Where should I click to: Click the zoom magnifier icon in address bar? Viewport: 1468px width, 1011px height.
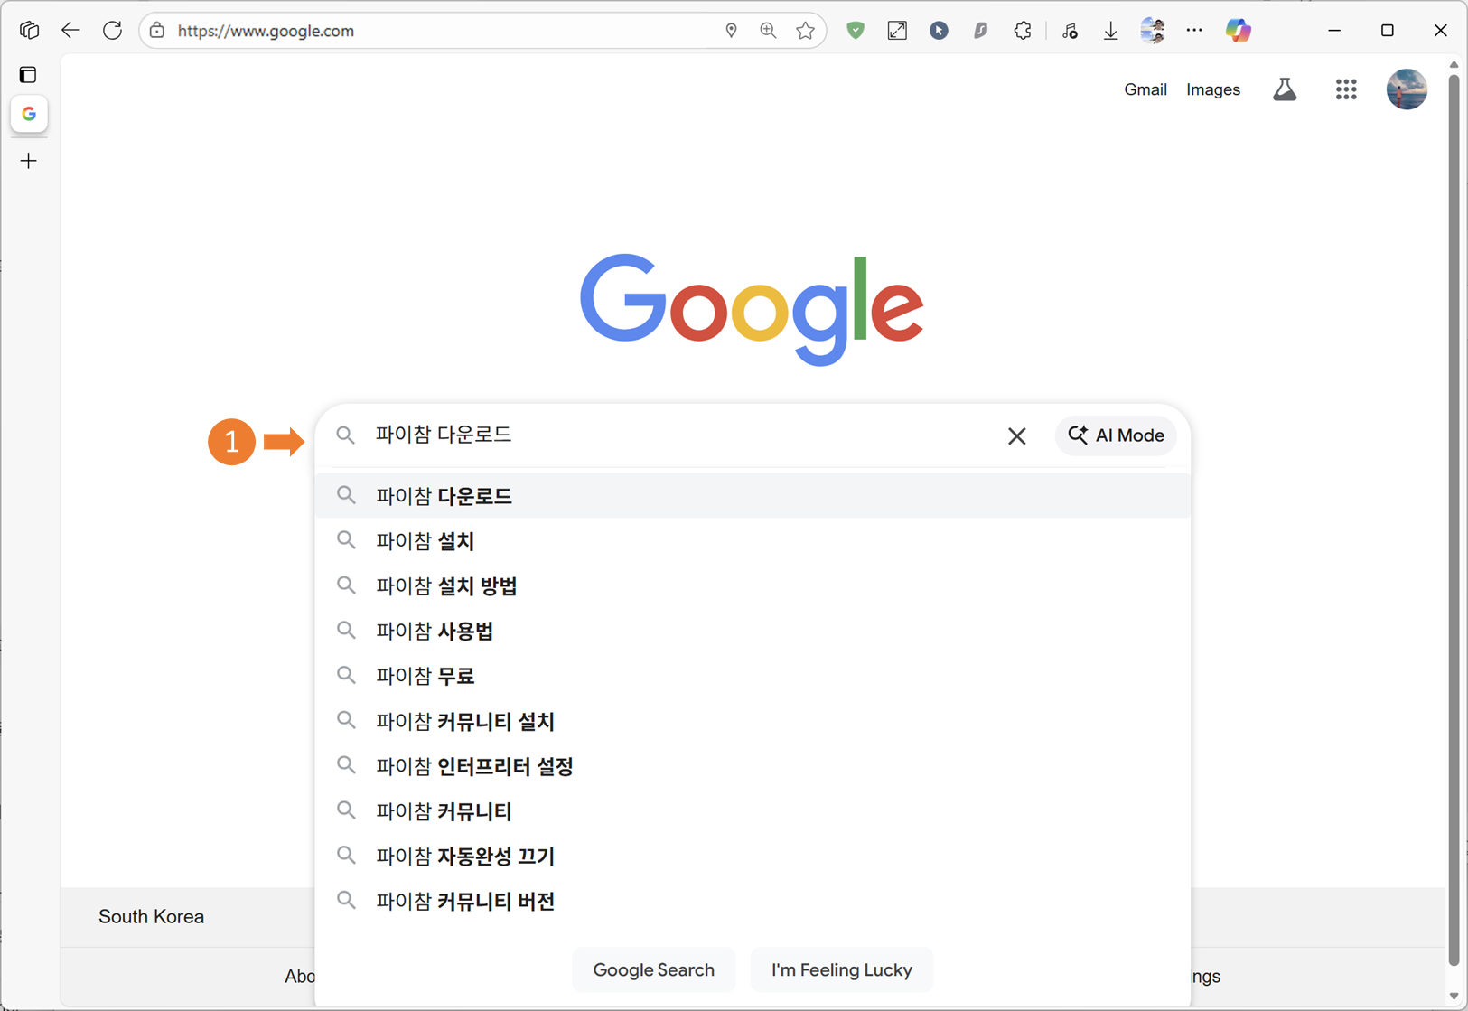point(768,31)
